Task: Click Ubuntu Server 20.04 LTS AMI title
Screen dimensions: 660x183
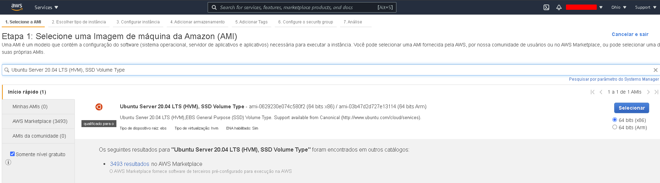Action: [182, 107]
